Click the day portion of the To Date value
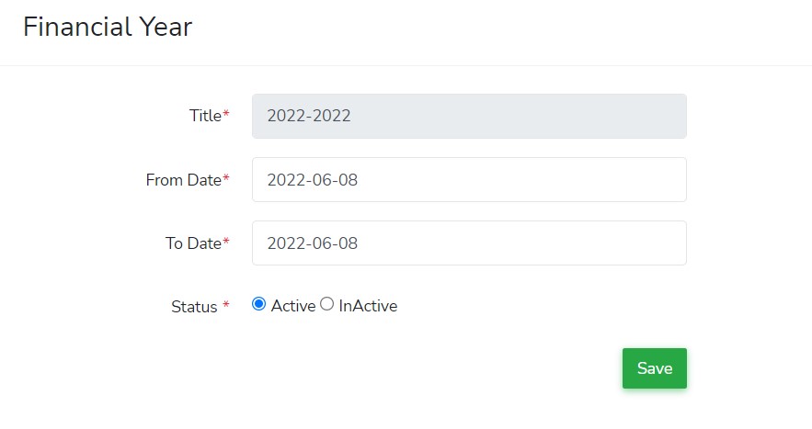Image resolution: width=812 pixels, height=429 pixels. tap(347, 243)
